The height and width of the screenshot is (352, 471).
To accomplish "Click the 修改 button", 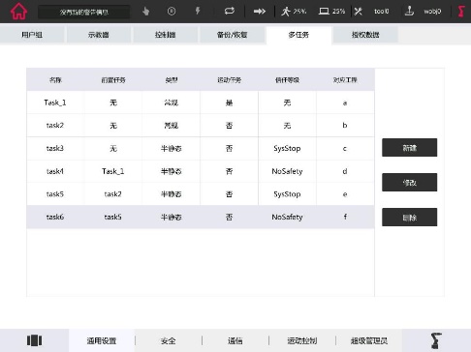I will click(409, 183).
